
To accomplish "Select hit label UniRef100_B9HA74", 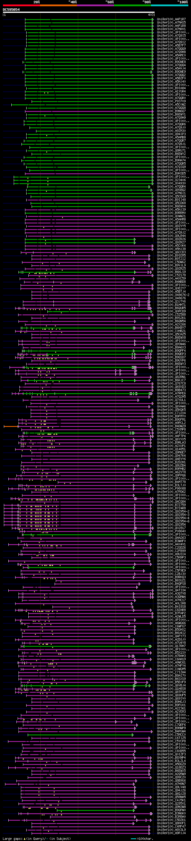I will pyautogui.click(x=171, y=160).
